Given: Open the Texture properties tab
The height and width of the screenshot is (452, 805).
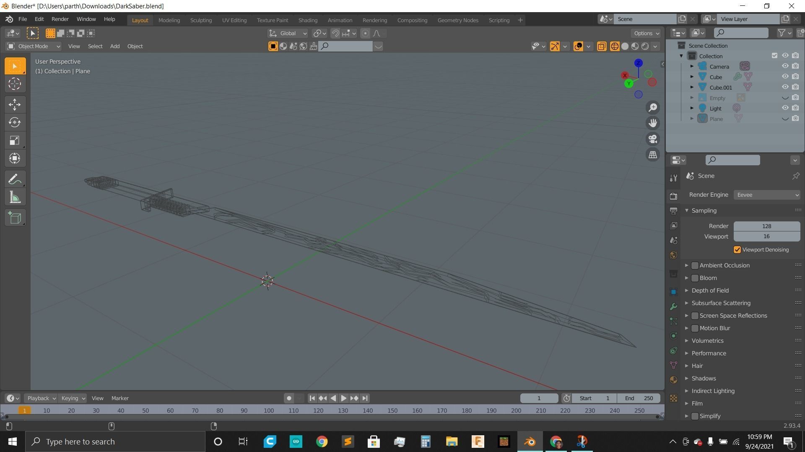Looking at the screenshot, I should pos(673,398).
